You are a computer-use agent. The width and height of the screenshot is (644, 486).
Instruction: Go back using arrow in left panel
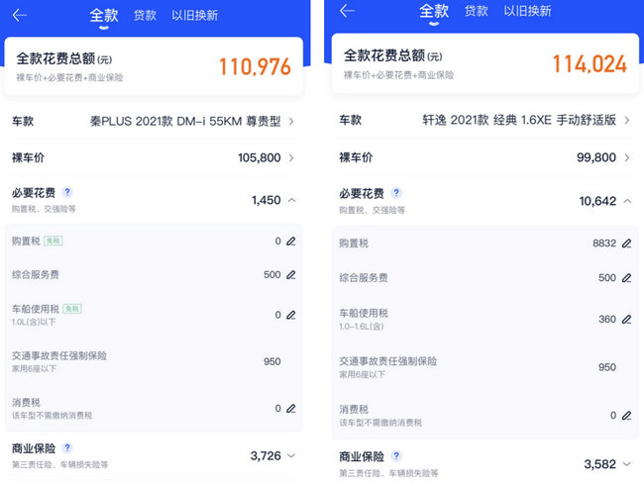click(x=19, y=16)
